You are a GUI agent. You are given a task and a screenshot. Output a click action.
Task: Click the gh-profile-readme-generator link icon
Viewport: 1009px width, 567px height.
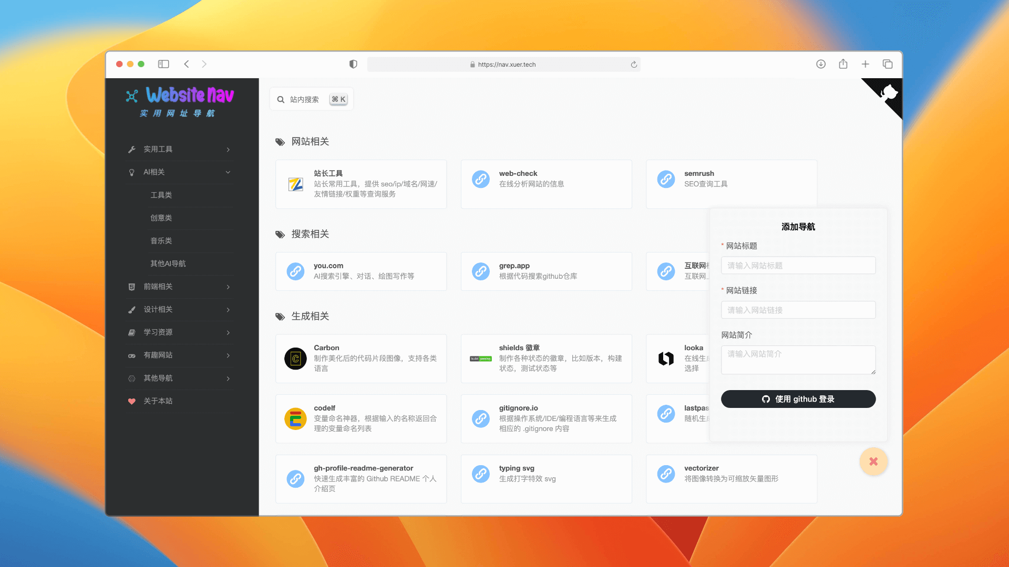click(295, 479)
